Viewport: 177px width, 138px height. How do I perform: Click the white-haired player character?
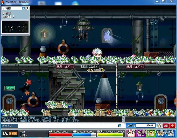click(x=97, y=55)
